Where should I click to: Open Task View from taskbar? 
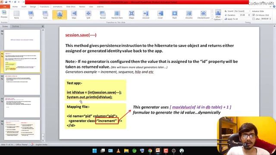pos(103,151)
